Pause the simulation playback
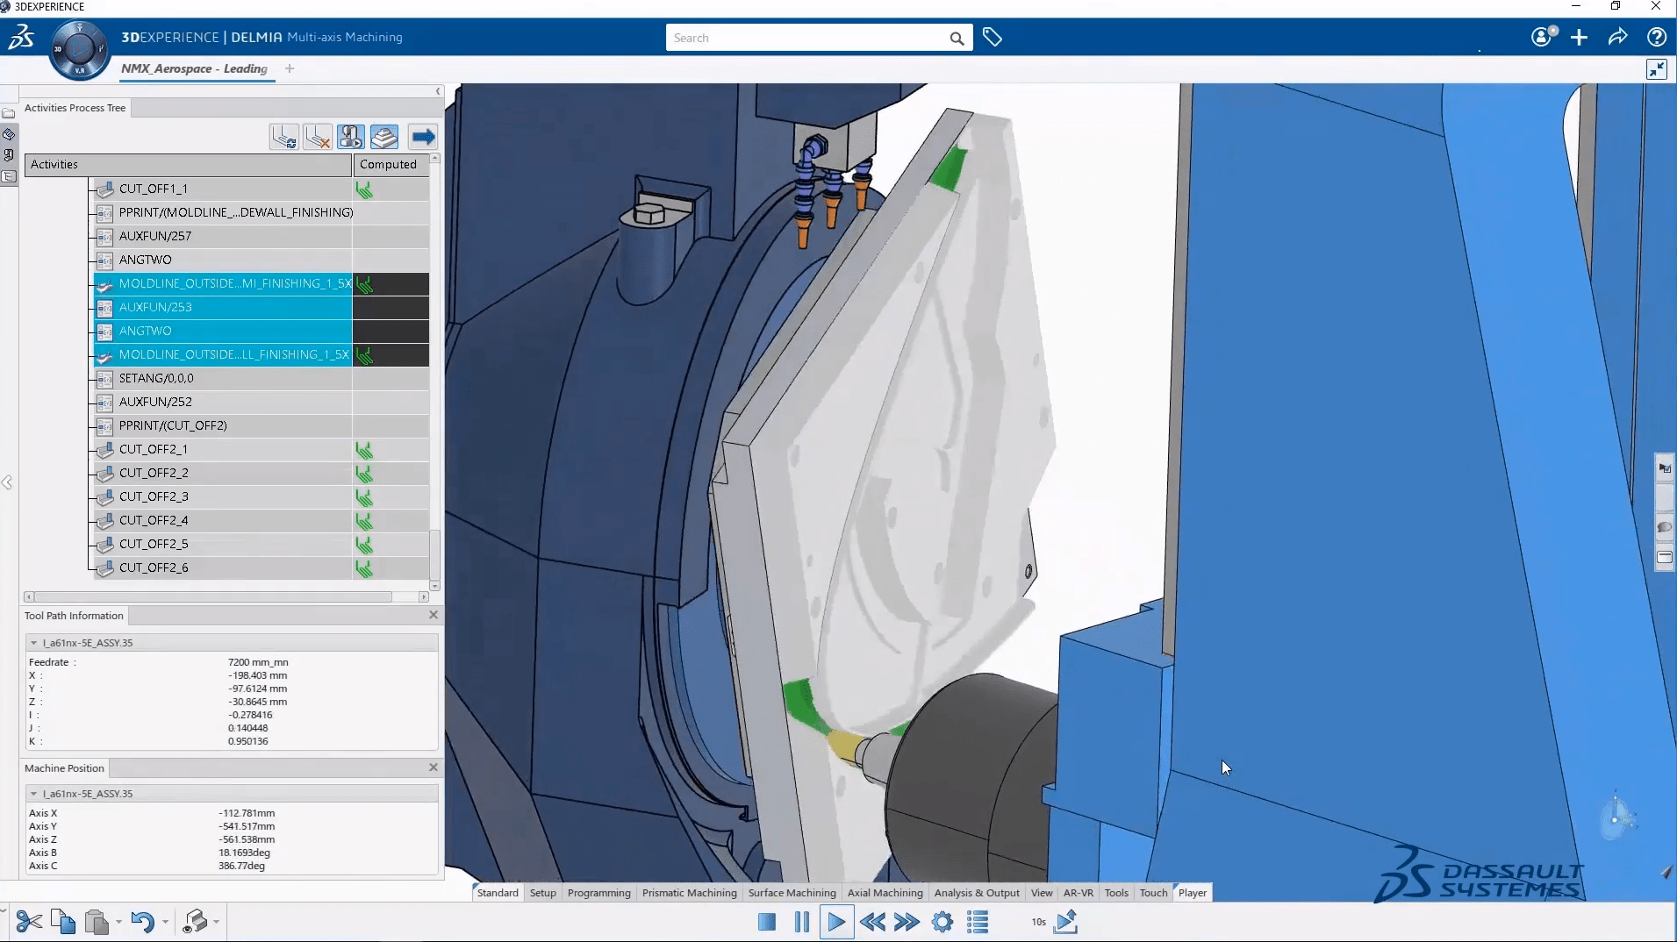1677x942 pixels. (801, 922)
